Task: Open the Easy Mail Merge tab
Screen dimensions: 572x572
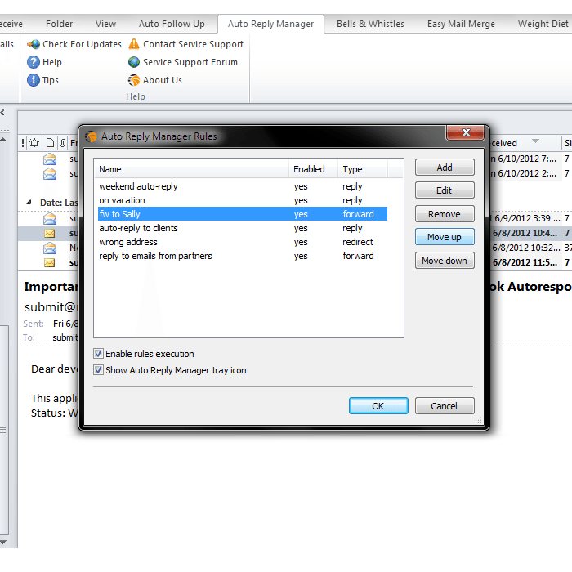Action: [461, 24]
